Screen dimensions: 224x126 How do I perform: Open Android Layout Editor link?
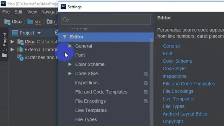click(x=185, y=114)
